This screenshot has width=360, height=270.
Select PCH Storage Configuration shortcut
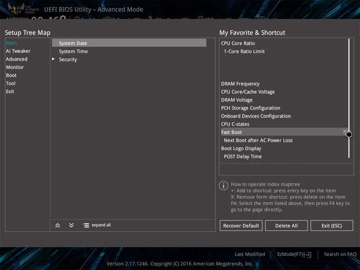coord(250,108)
